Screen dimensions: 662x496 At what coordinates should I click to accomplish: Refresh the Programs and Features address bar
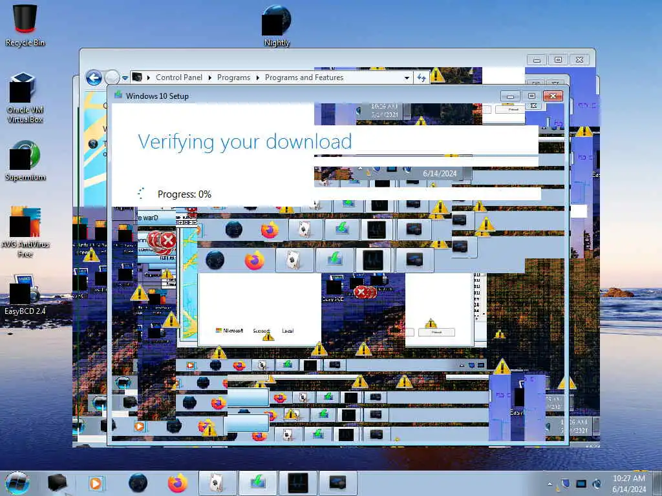coord(422,77)
